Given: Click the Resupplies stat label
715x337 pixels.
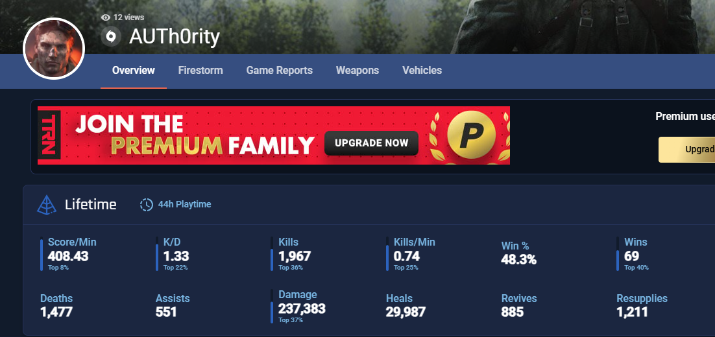Looking at the screenshot, I should 642,299.
